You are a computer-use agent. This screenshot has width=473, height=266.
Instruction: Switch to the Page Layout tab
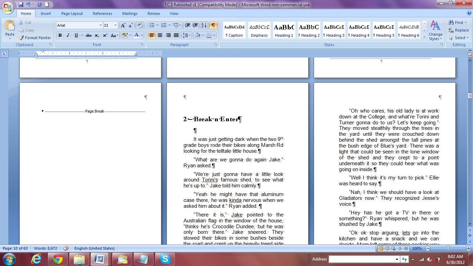[72, 14]
